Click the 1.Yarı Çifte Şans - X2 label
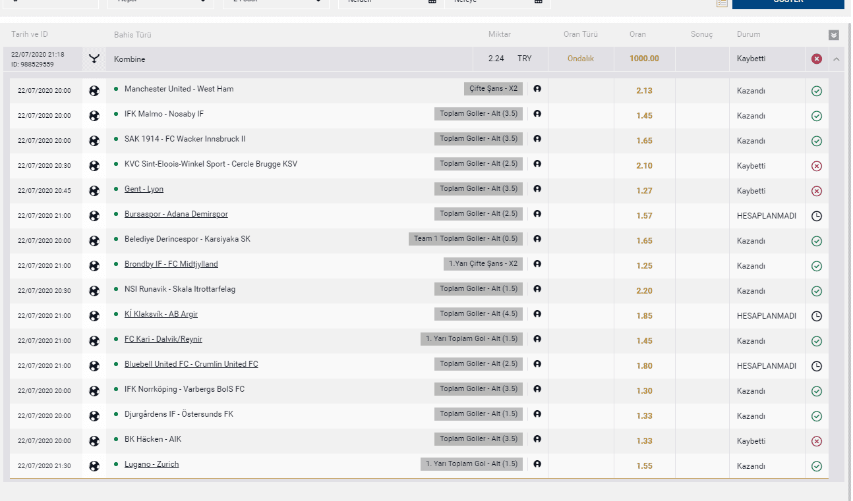 (483, 264)
